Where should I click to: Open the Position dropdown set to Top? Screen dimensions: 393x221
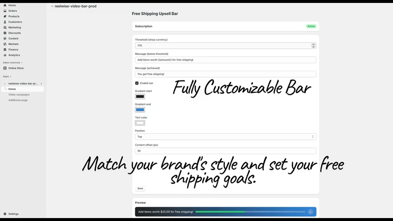pyautogui.click(x=225, y=137)
